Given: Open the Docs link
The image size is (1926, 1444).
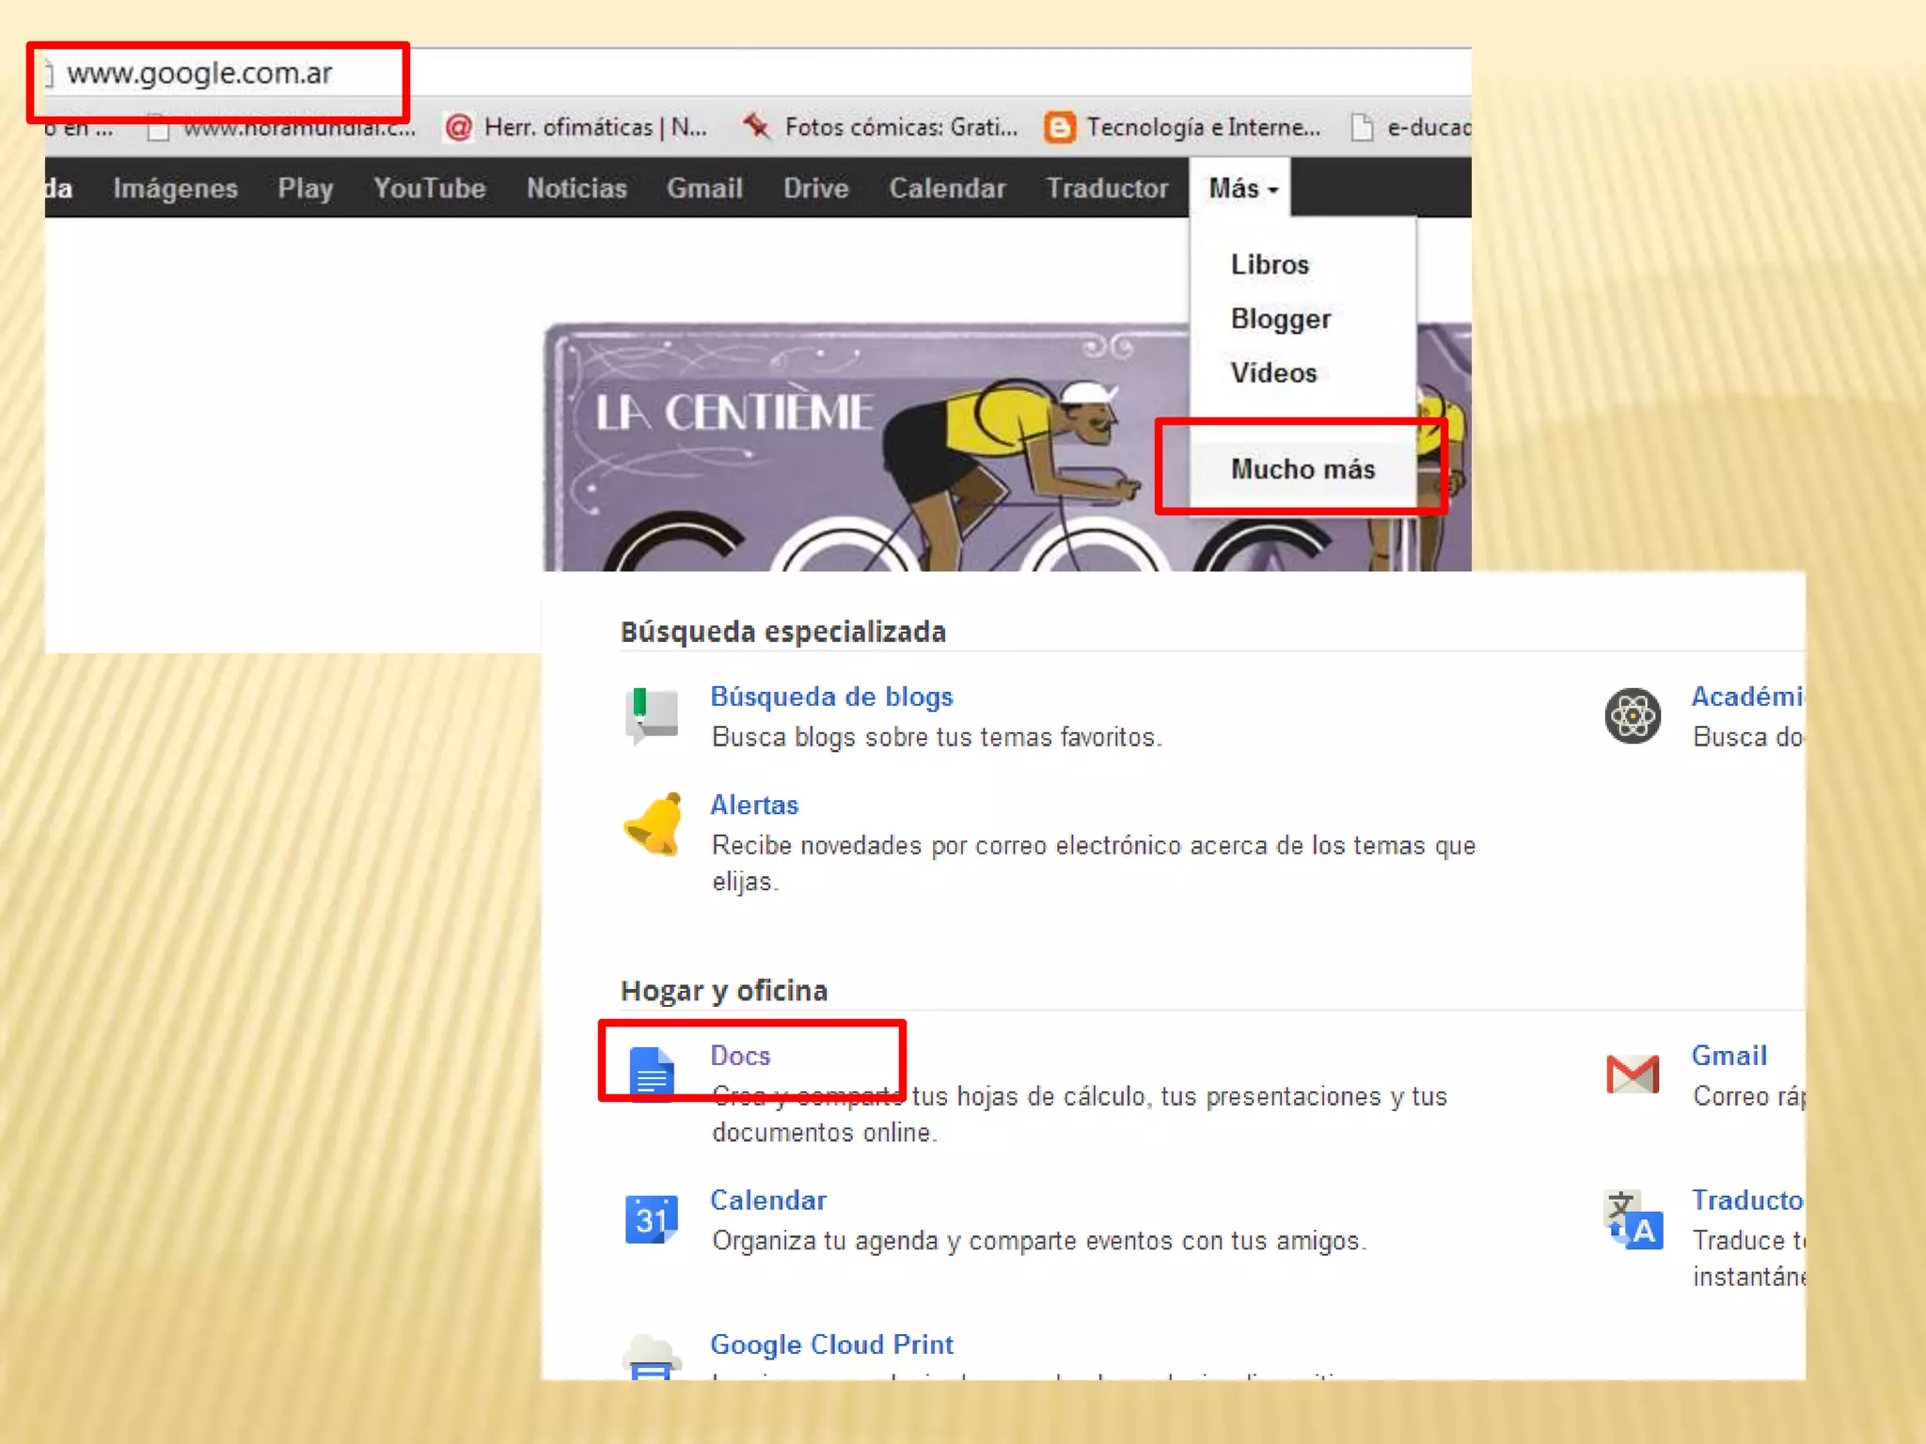Looking at the screenshot, I should coord(740,1056).
